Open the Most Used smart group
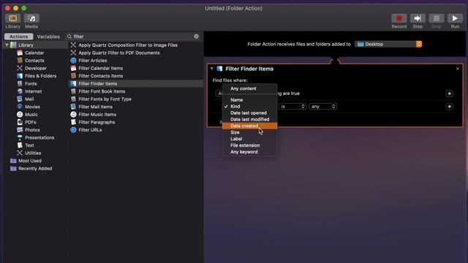Viewport: 468px width, 263px height. point(30,161)
